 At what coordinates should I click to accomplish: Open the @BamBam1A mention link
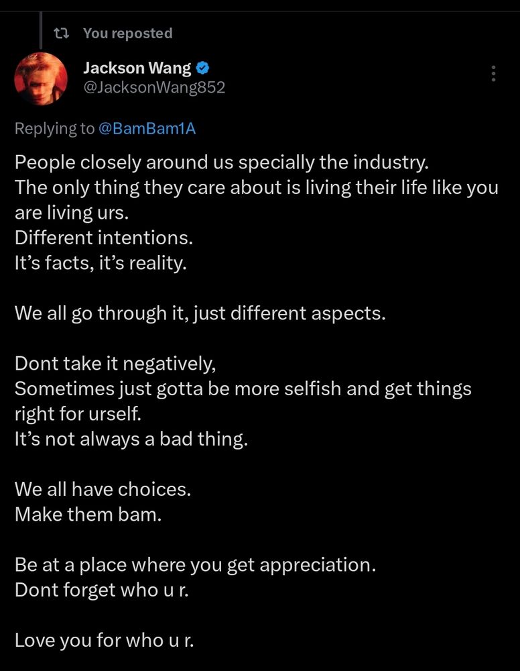coord(147,129)
